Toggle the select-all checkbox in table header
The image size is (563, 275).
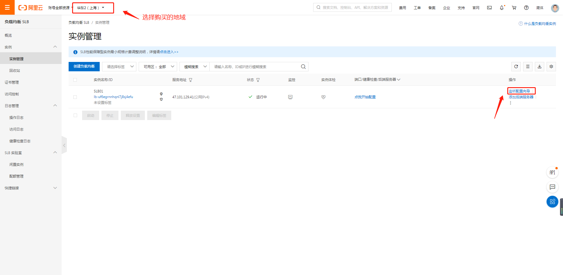click(x=75, y=80)
